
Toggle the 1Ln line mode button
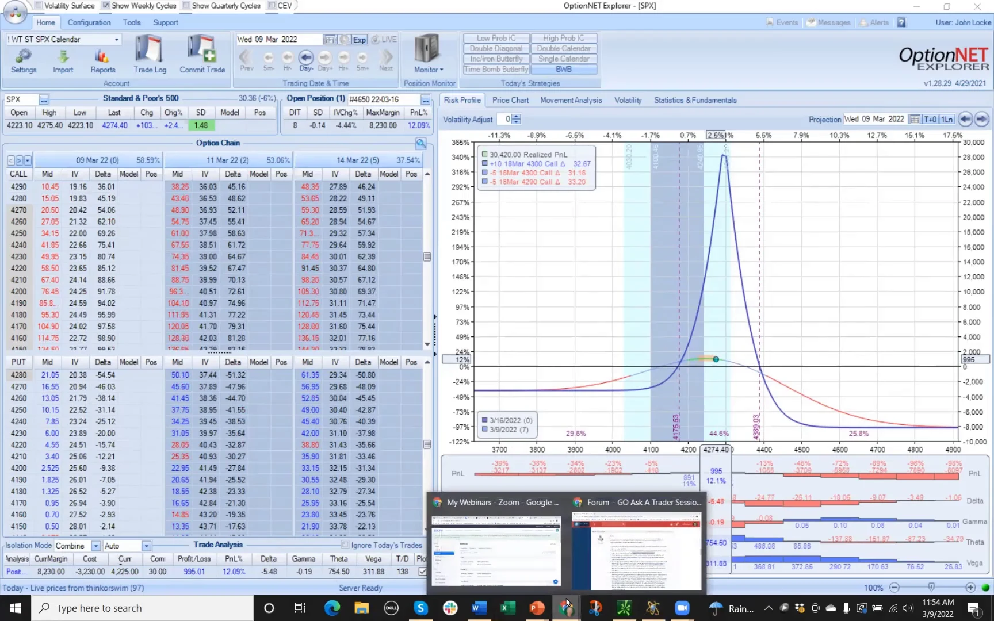[947, 119]
